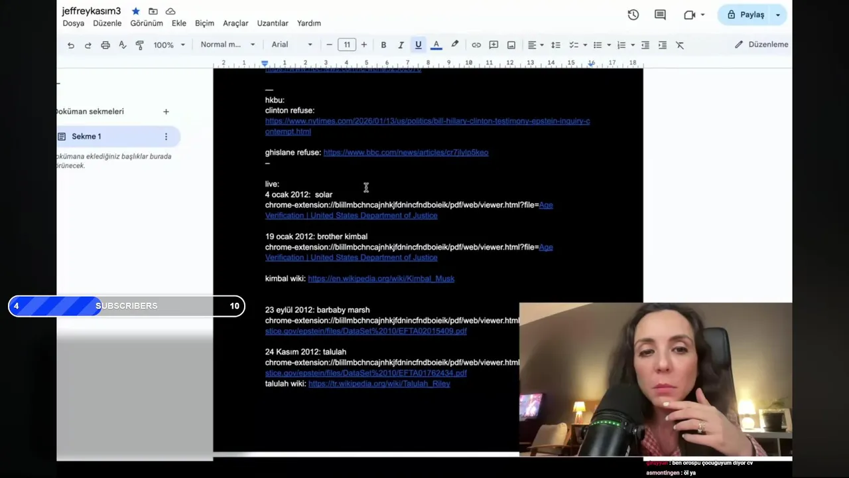Open the paragraph style dropdown

(x=228, y=44)
